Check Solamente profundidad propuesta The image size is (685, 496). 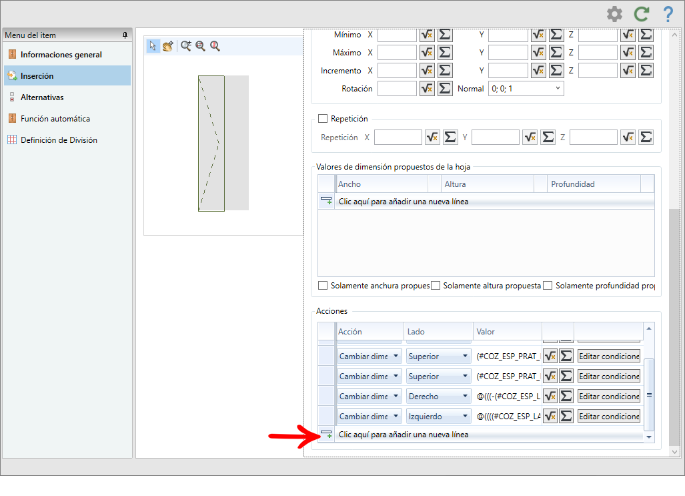(x=548, y=286)
